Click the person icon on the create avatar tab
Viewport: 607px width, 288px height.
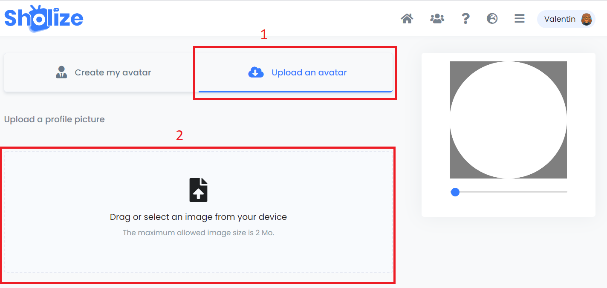coord(62,72)
